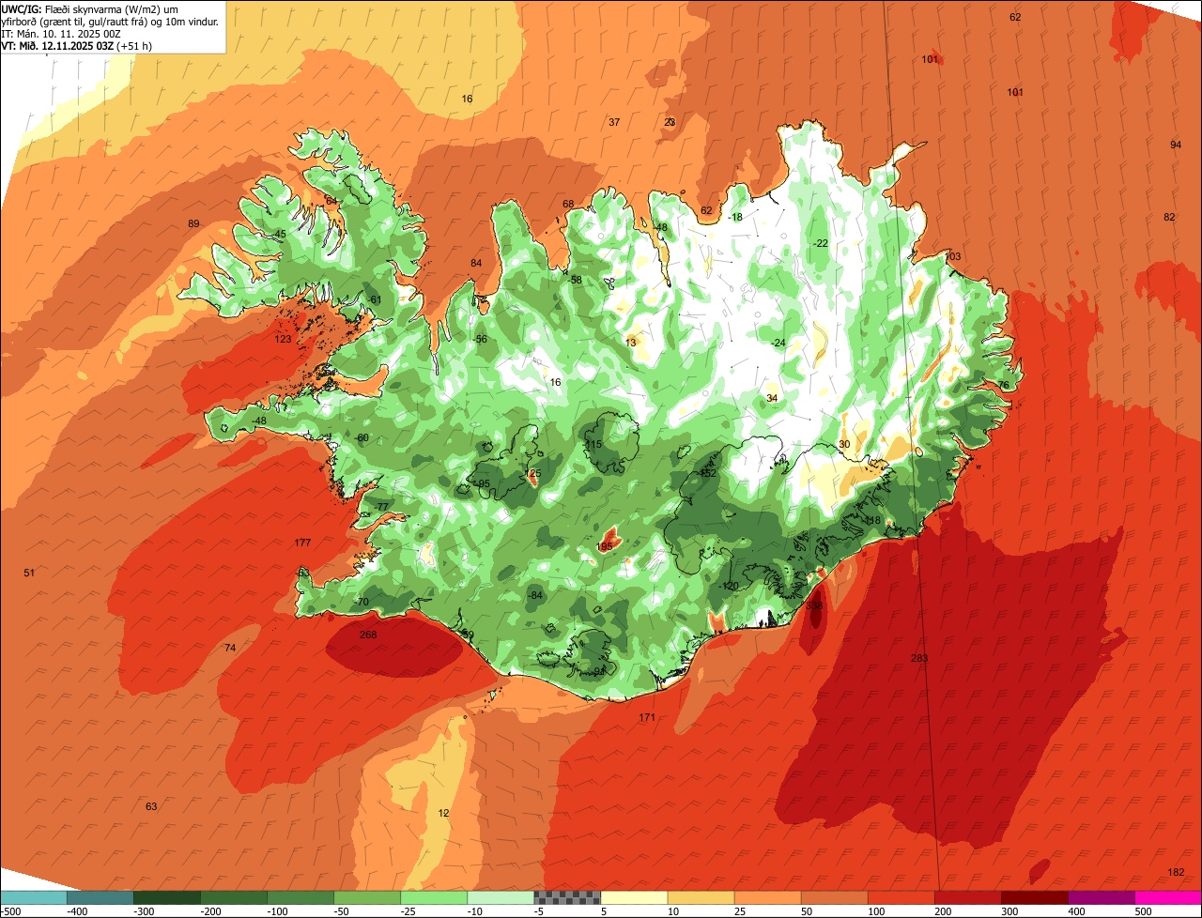The height and width of the screenshot is (918, 1202).
Task: Click title line 'UWC/IG: Flæði skynvarma (W/m2) um'
Action: [90, 8]
